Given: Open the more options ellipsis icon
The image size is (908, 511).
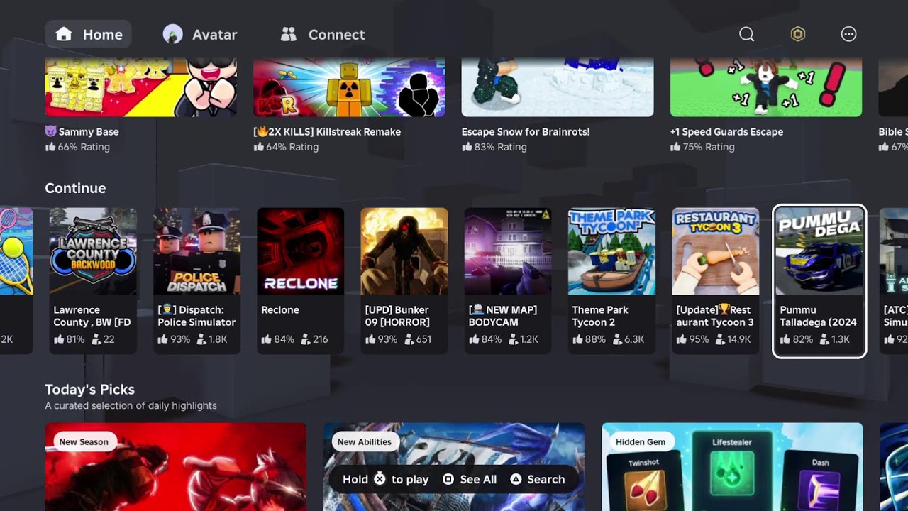Looking at the screenshot, I should pyautogui.click(x=848, y=34).
